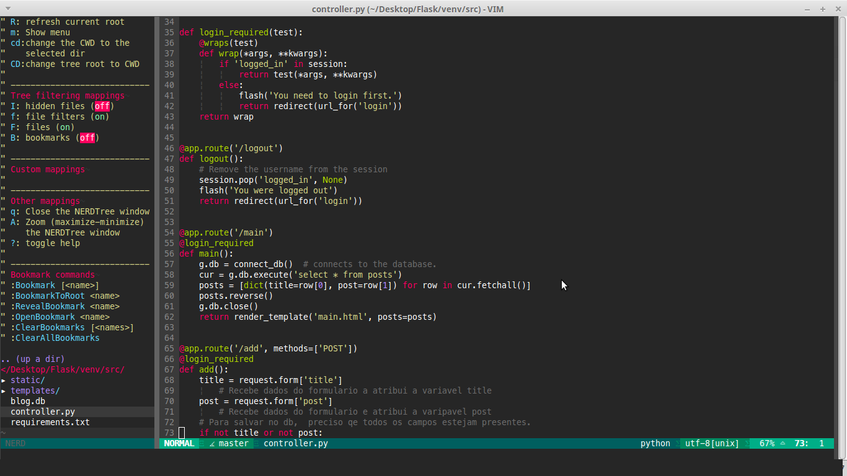Click 'g.db = connect_db()' on line 57
Screen dimensions: 847x476
click(246, 264)
